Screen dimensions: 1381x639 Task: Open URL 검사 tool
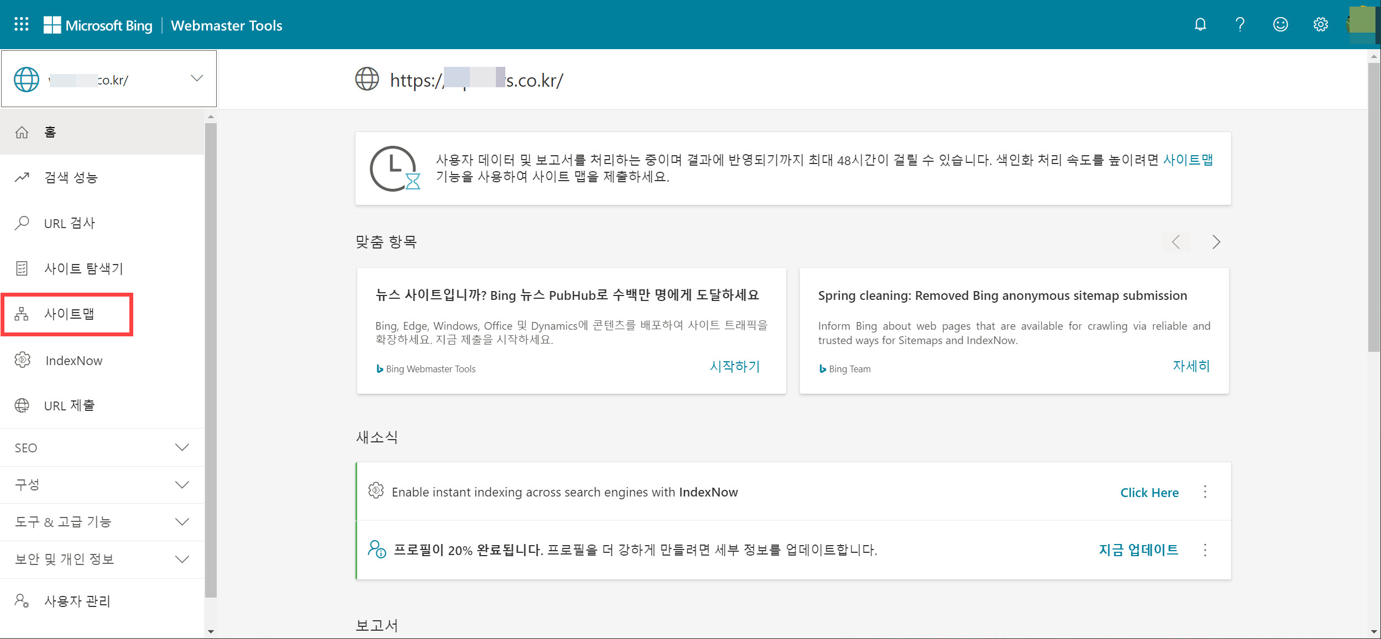coord(69,223)
